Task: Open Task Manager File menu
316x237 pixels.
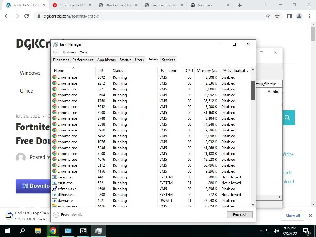Action: pos(56,52)
